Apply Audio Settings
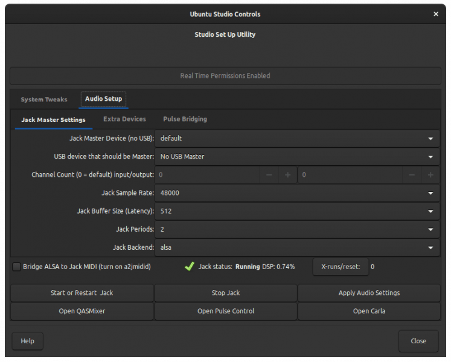Screen dimensions: 451x362 click(x=369, y=293)
